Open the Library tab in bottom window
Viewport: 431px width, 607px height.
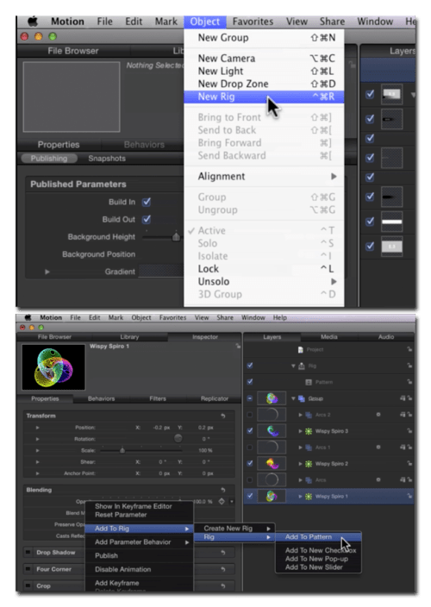click(129, 337)
